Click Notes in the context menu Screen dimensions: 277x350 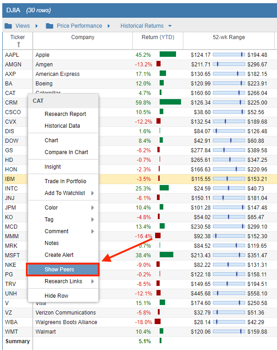coord(63,243)
